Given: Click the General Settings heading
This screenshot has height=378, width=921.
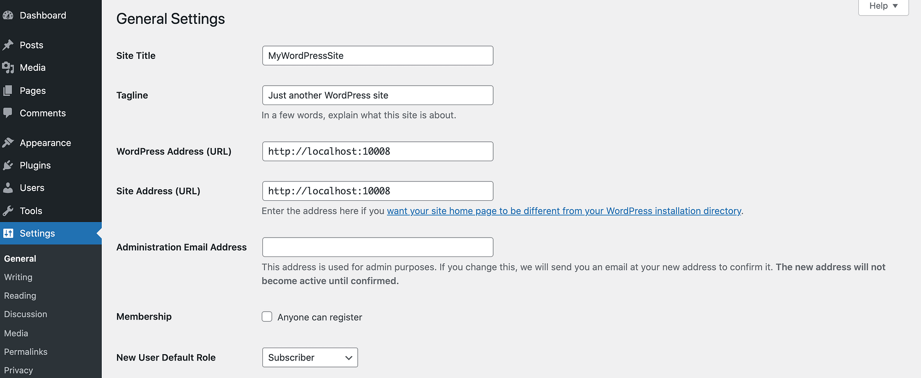Looking at the screenshot, I should click(171, 19).
